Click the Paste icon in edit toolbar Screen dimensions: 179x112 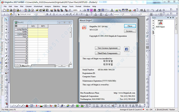click(x=11, y=14)
